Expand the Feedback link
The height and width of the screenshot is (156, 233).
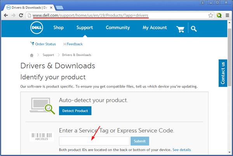73,44
